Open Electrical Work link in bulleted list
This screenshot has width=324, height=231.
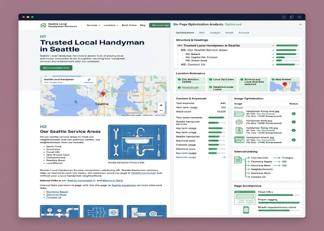(x=56, y=195)
